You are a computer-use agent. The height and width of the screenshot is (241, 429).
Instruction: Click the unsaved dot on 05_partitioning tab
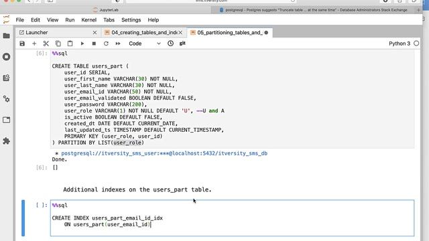[266, 33]
